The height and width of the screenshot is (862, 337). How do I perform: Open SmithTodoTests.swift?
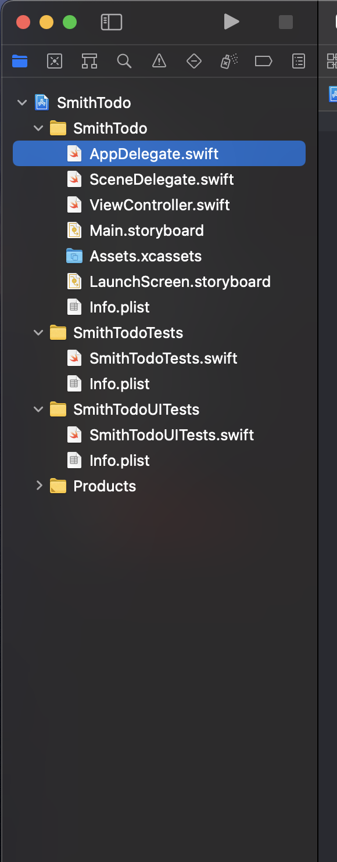[163, 358]
